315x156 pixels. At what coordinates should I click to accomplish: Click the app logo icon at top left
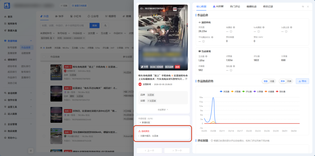pos(7,6)
